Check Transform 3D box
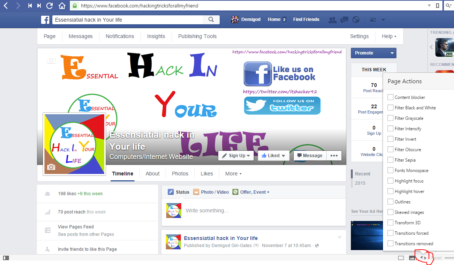Viewport: 454px width, 265px height. [390, 222]
